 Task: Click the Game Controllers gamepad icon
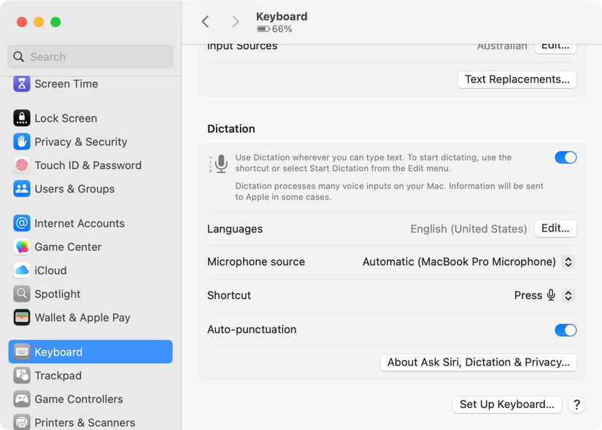[22, 399]
